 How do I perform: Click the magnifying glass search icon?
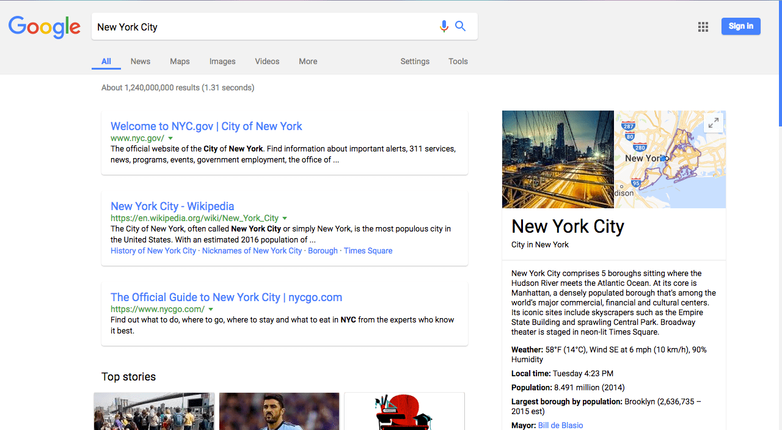[461, 26]
